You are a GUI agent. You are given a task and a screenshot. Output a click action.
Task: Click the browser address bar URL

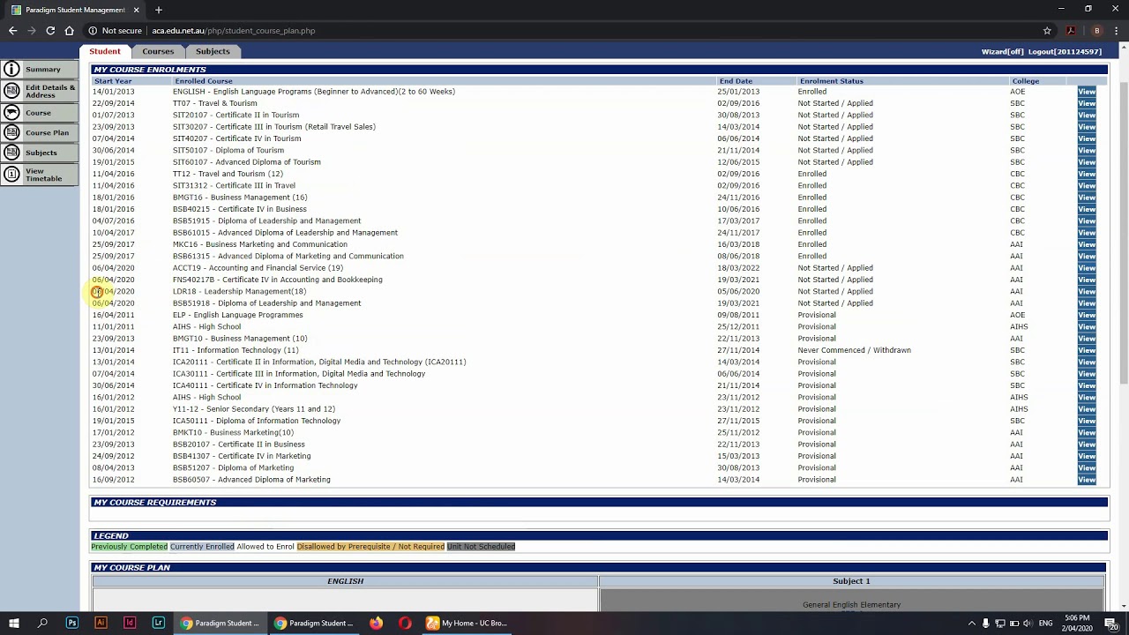click(x=233, y=31)
